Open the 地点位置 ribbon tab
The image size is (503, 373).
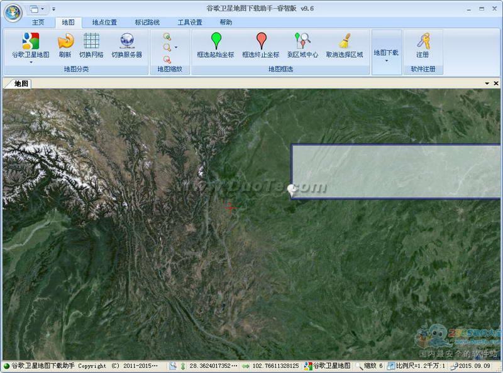[104, 22]
